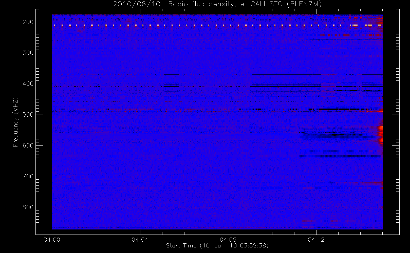The height and width of the screenshot is (253, 410).
Task: Select the 'Frequency (MHz)' y-axis label
Action: [16, 122]
